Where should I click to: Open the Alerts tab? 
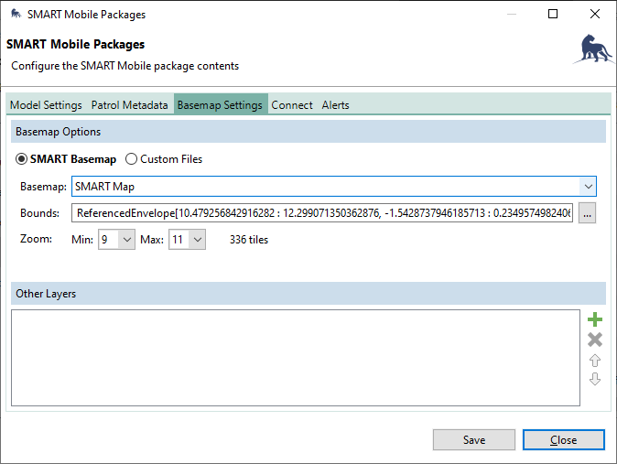click(x=335, y=105)
